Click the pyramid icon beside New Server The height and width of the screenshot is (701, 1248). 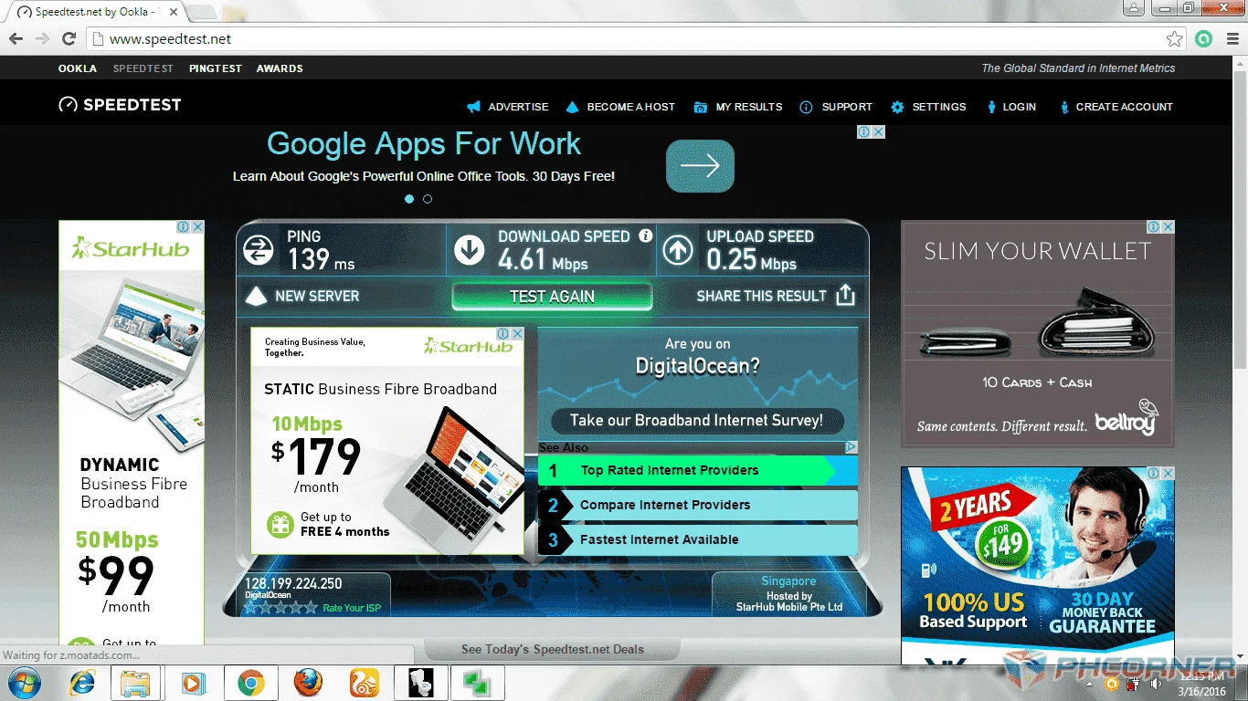257,296
